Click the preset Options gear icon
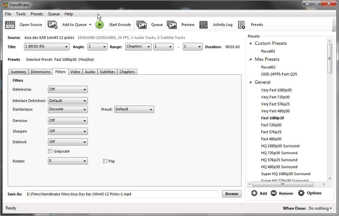 point(301,193)
